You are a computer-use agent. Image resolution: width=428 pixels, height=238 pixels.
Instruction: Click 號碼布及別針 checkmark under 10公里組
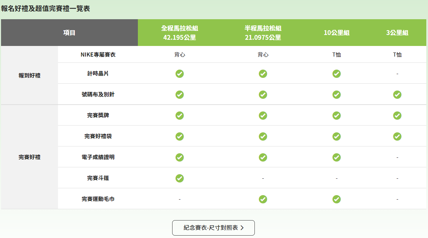[337, 94]
